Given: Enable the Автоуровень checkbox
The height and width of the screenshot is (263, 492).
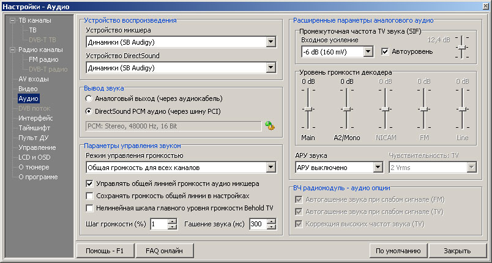Looking at the screenshot, I should click(x=386, y=51).
